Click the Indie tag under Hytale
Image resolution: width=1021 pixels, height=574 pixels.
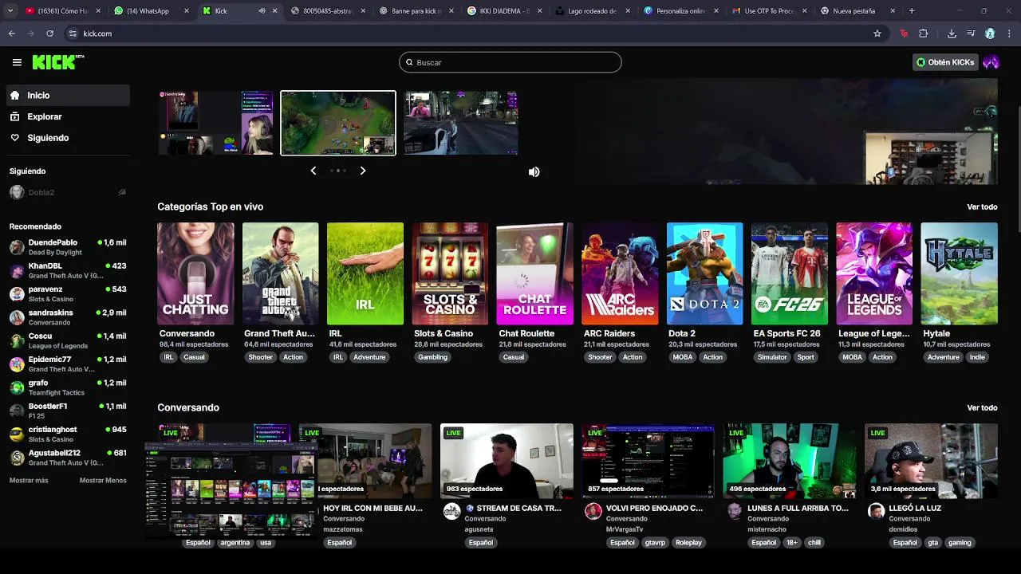[x=977, y=357]
